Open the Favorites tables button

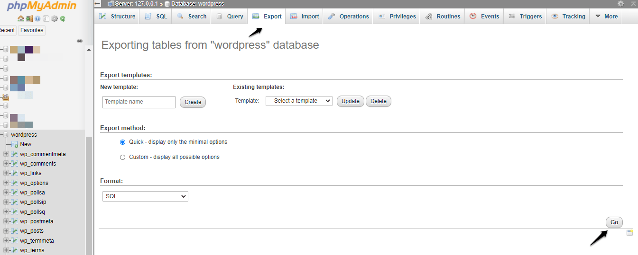[32, 30]
